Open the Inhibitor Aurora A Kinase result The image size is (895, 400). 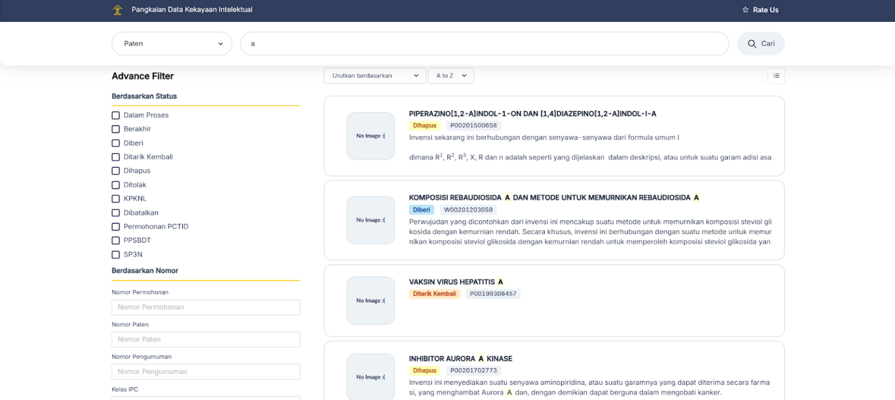click(x=460, y=359)
